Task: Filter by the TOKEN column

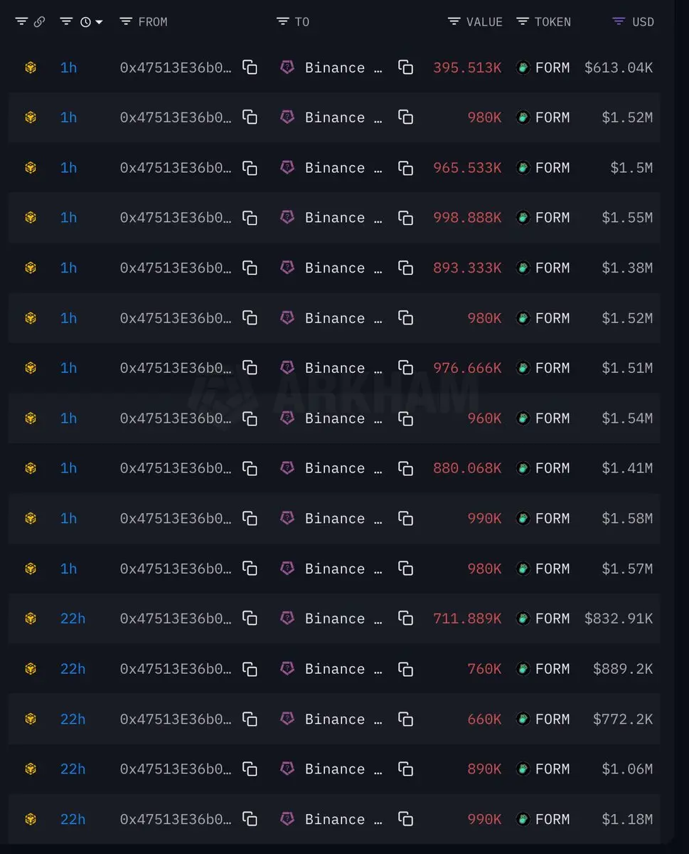Action: click(x=522, y=22)
